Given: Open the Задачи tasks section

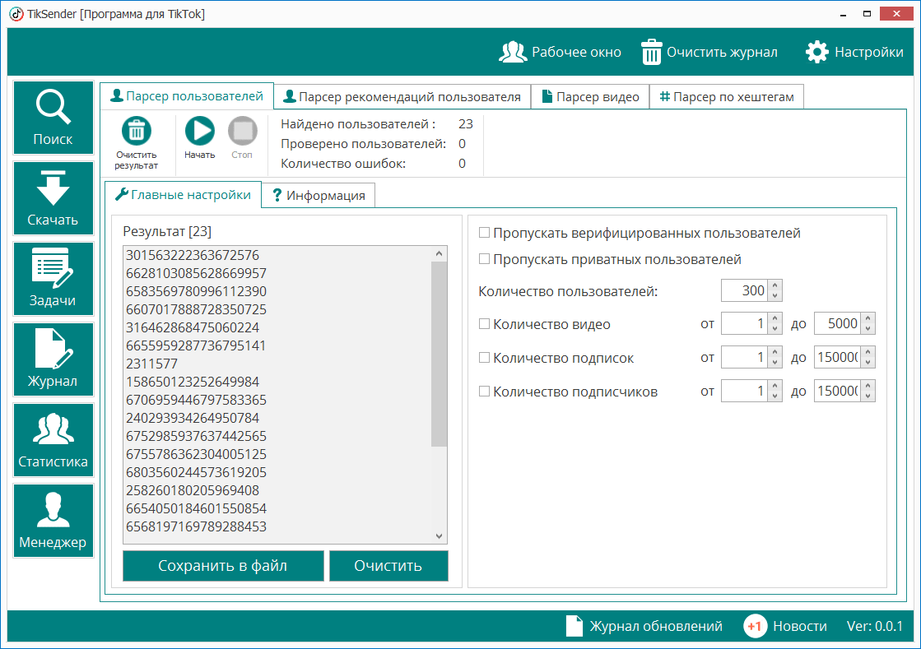Looking at the screenshot, I should [53, 279].
